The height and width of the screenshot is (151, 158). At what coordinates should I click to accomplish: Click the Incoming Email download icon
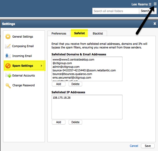8,56
